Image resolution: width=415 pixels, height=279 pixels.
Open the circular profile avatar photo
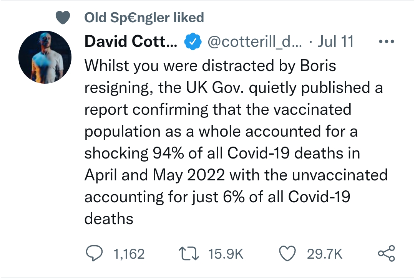pos(45,57)
